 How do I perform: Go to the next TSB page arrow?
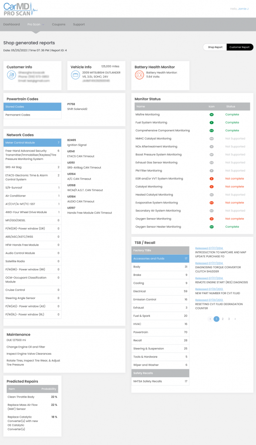coord(235,319)
